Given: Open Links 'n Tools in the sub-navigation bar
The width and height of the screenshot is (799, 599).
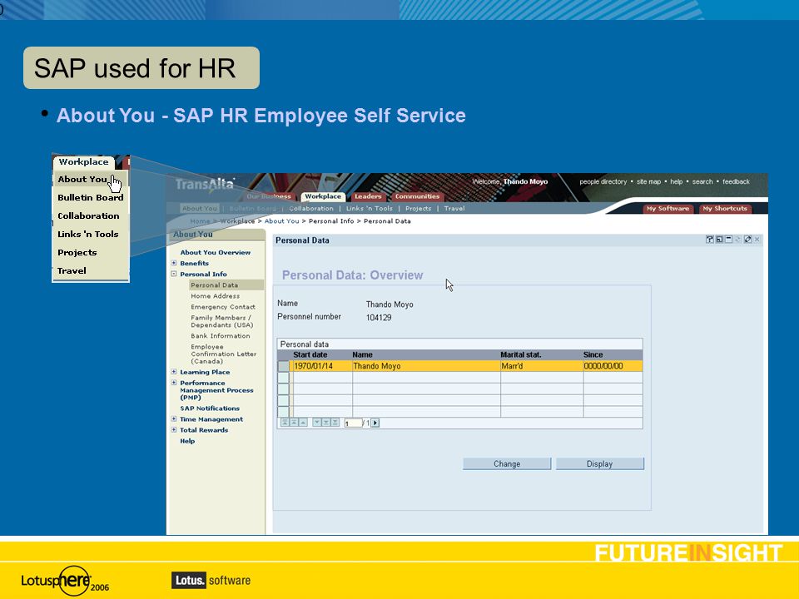Looking at the screenshot, I should [370, 208].
